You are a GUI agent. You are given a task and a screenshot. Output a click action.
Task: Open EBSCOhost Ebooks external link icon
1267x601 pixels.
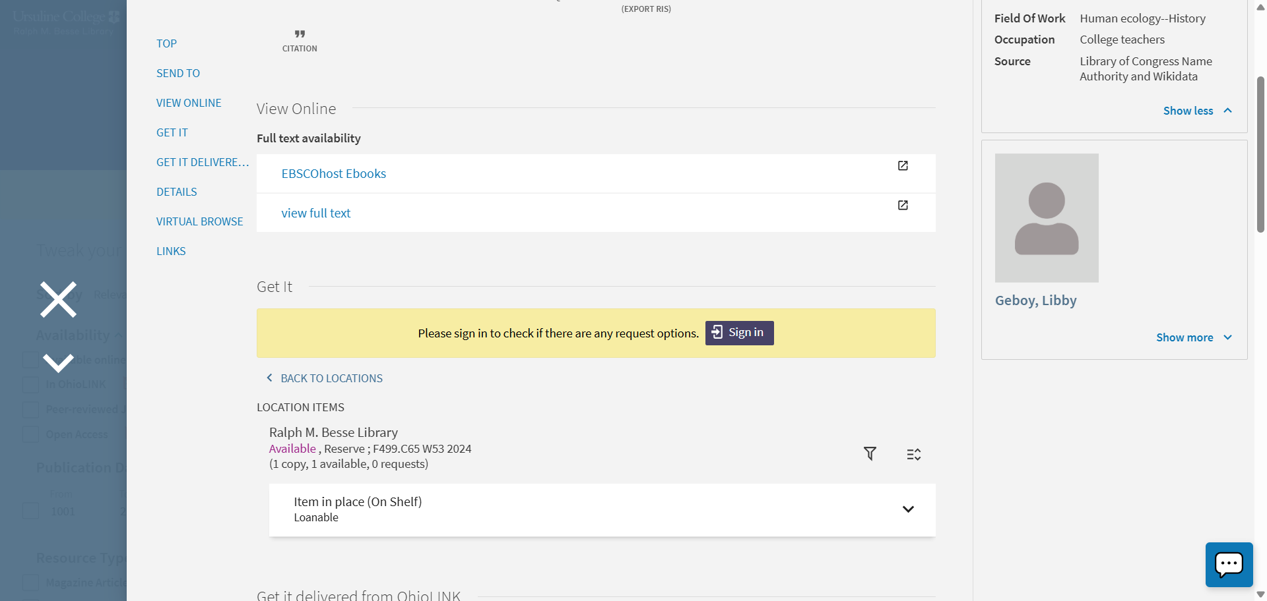click(x=903, y=166)
